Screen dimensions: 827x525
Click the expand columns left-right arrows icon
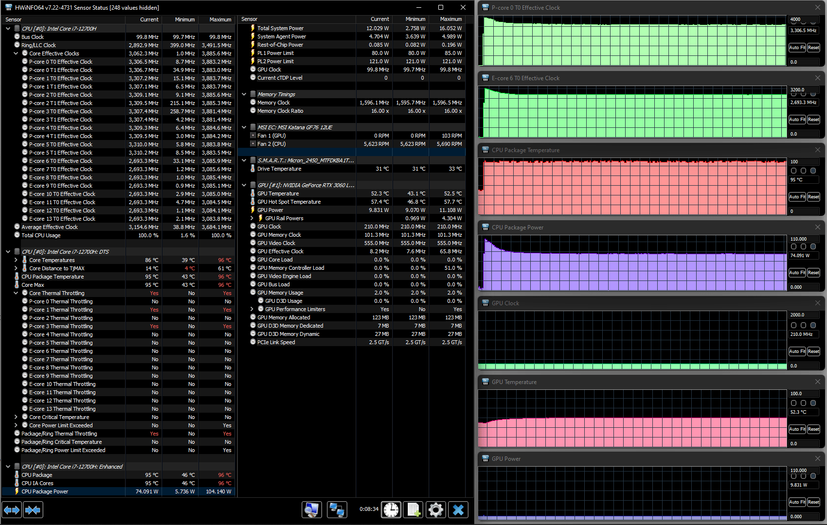click(12, 509)
